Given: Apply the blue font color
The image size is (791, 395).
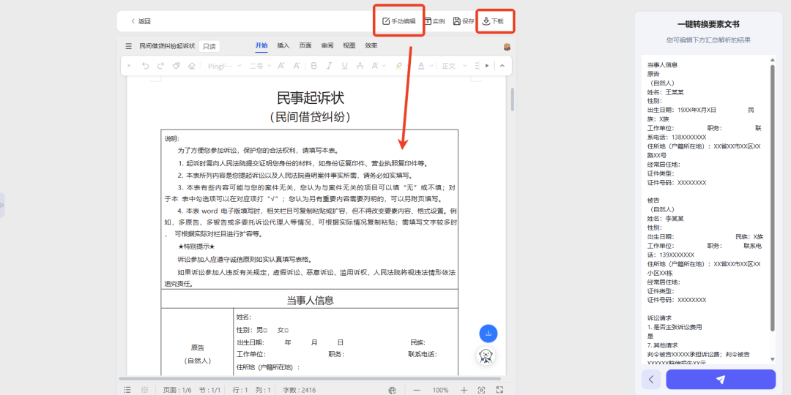Looking at the screenshot, I should pyautogui.click(x=420, y=66).
